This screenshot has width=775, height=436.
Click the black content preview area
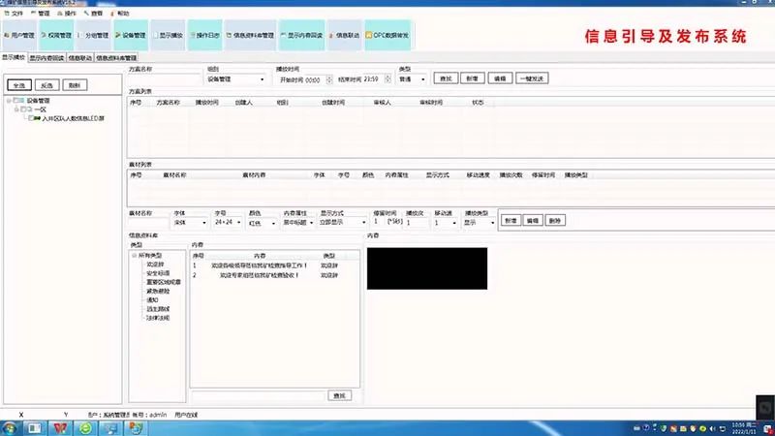tap(427, 268)
